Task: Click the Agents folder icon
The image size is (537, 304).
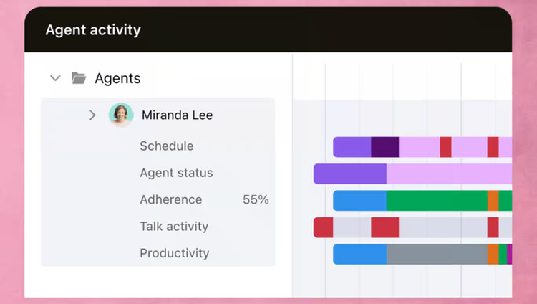Action: coord(79,78)
